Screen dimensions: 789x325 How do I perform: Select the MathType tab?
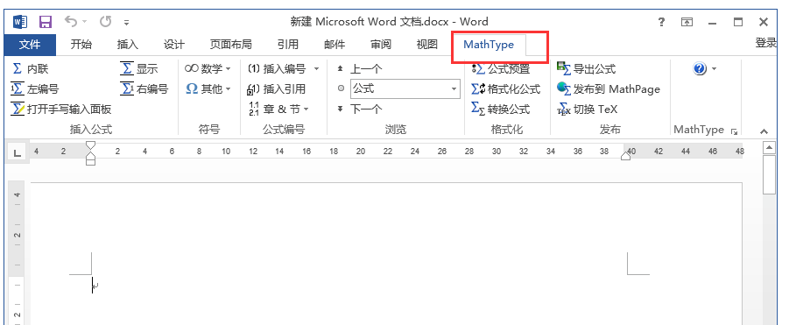[x=489, y=45]
